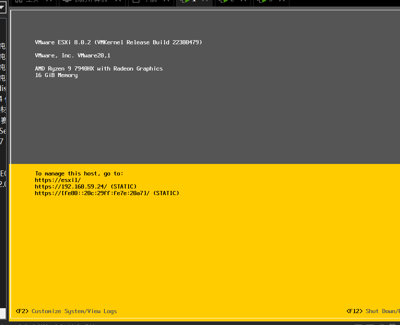
Task: Click the green running-VM icon on tab 1
Action: pyautogui.click(x=185, y=1)
